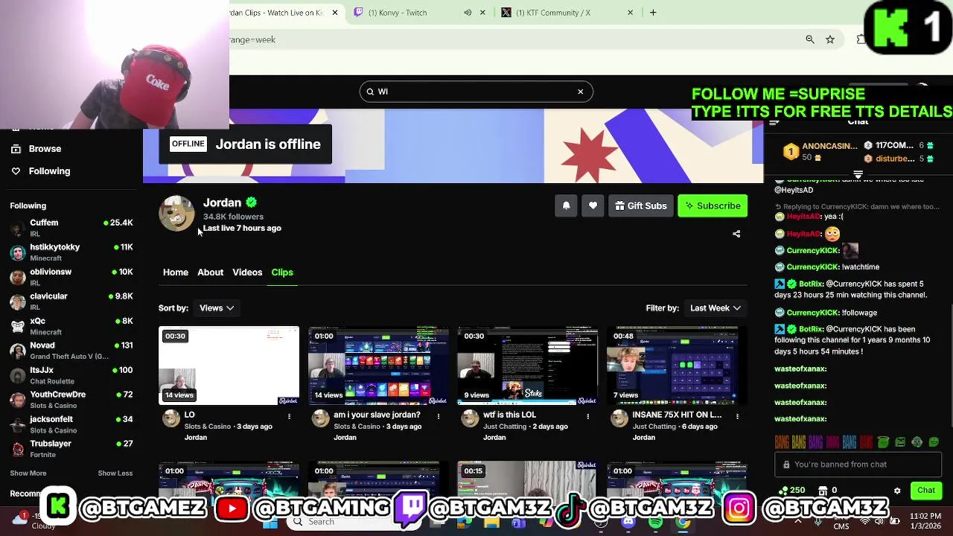The image size is (953, 536).
Task: Click the Windows taskbar Search box
Action: point(357,522)
